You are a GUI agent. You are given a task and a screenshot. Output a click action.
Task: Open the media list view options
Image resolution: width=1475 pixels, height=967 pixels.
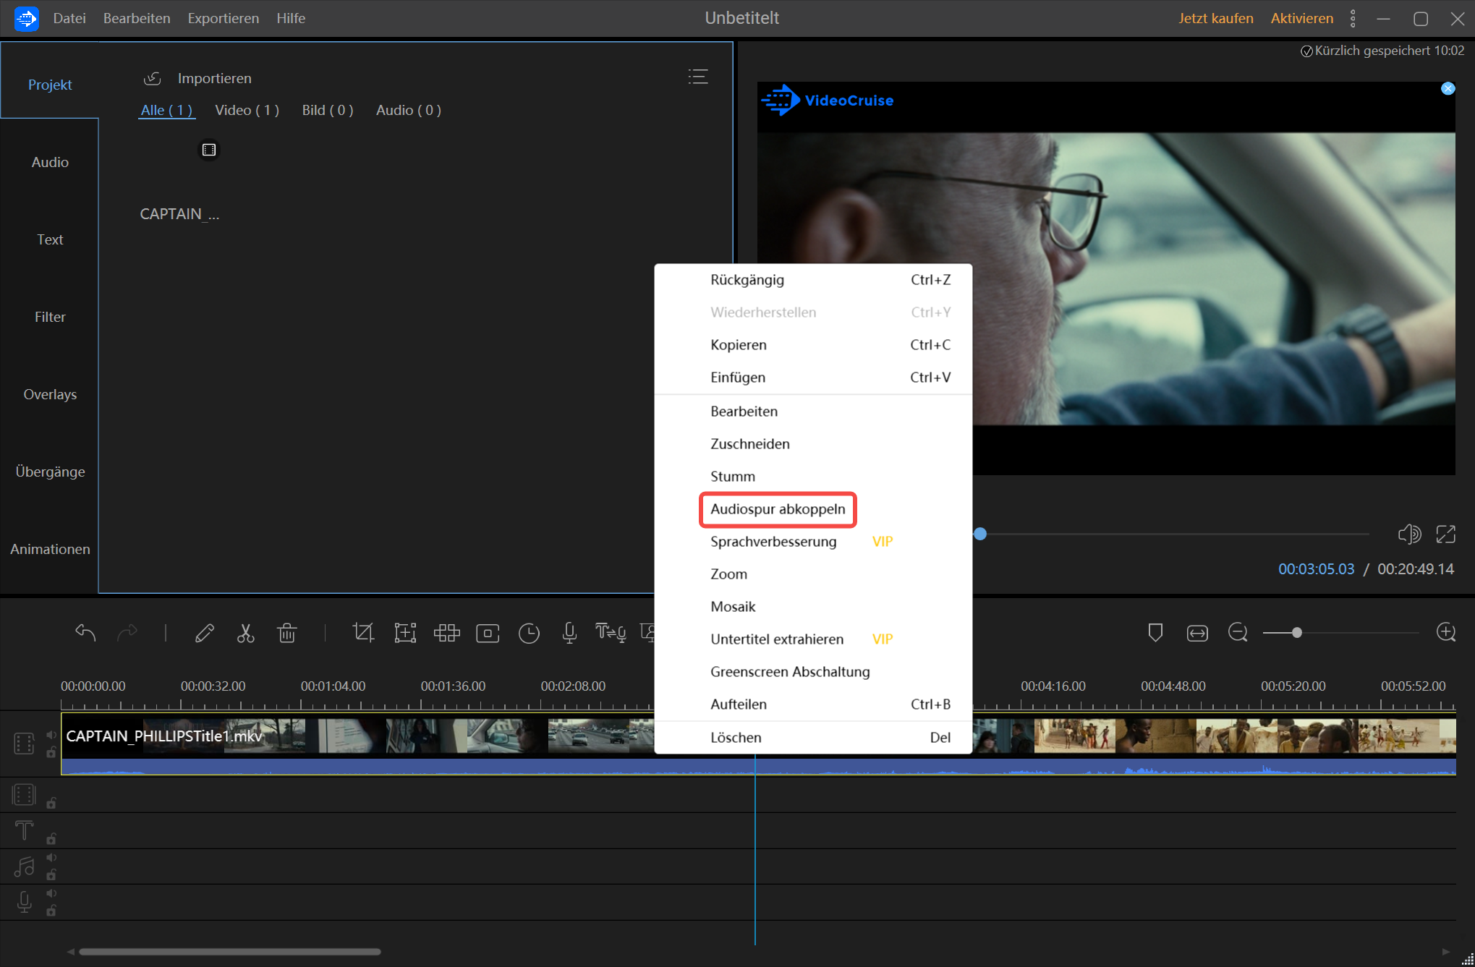(x=697, y=77)
